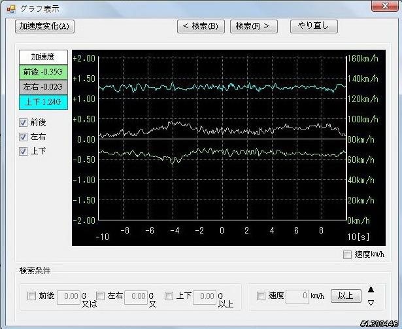
Task: Enable the 速度km/h graph checkbox
Action: (x=347, y=255)
